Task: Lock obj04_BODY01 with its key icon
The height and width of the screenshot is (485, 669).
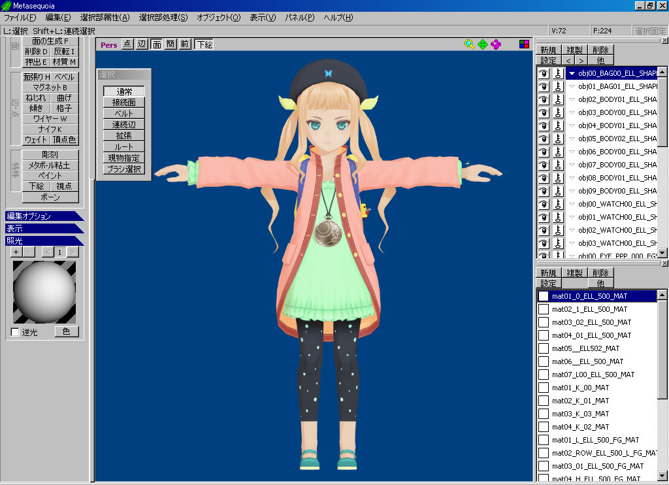Action: [558, 125]
